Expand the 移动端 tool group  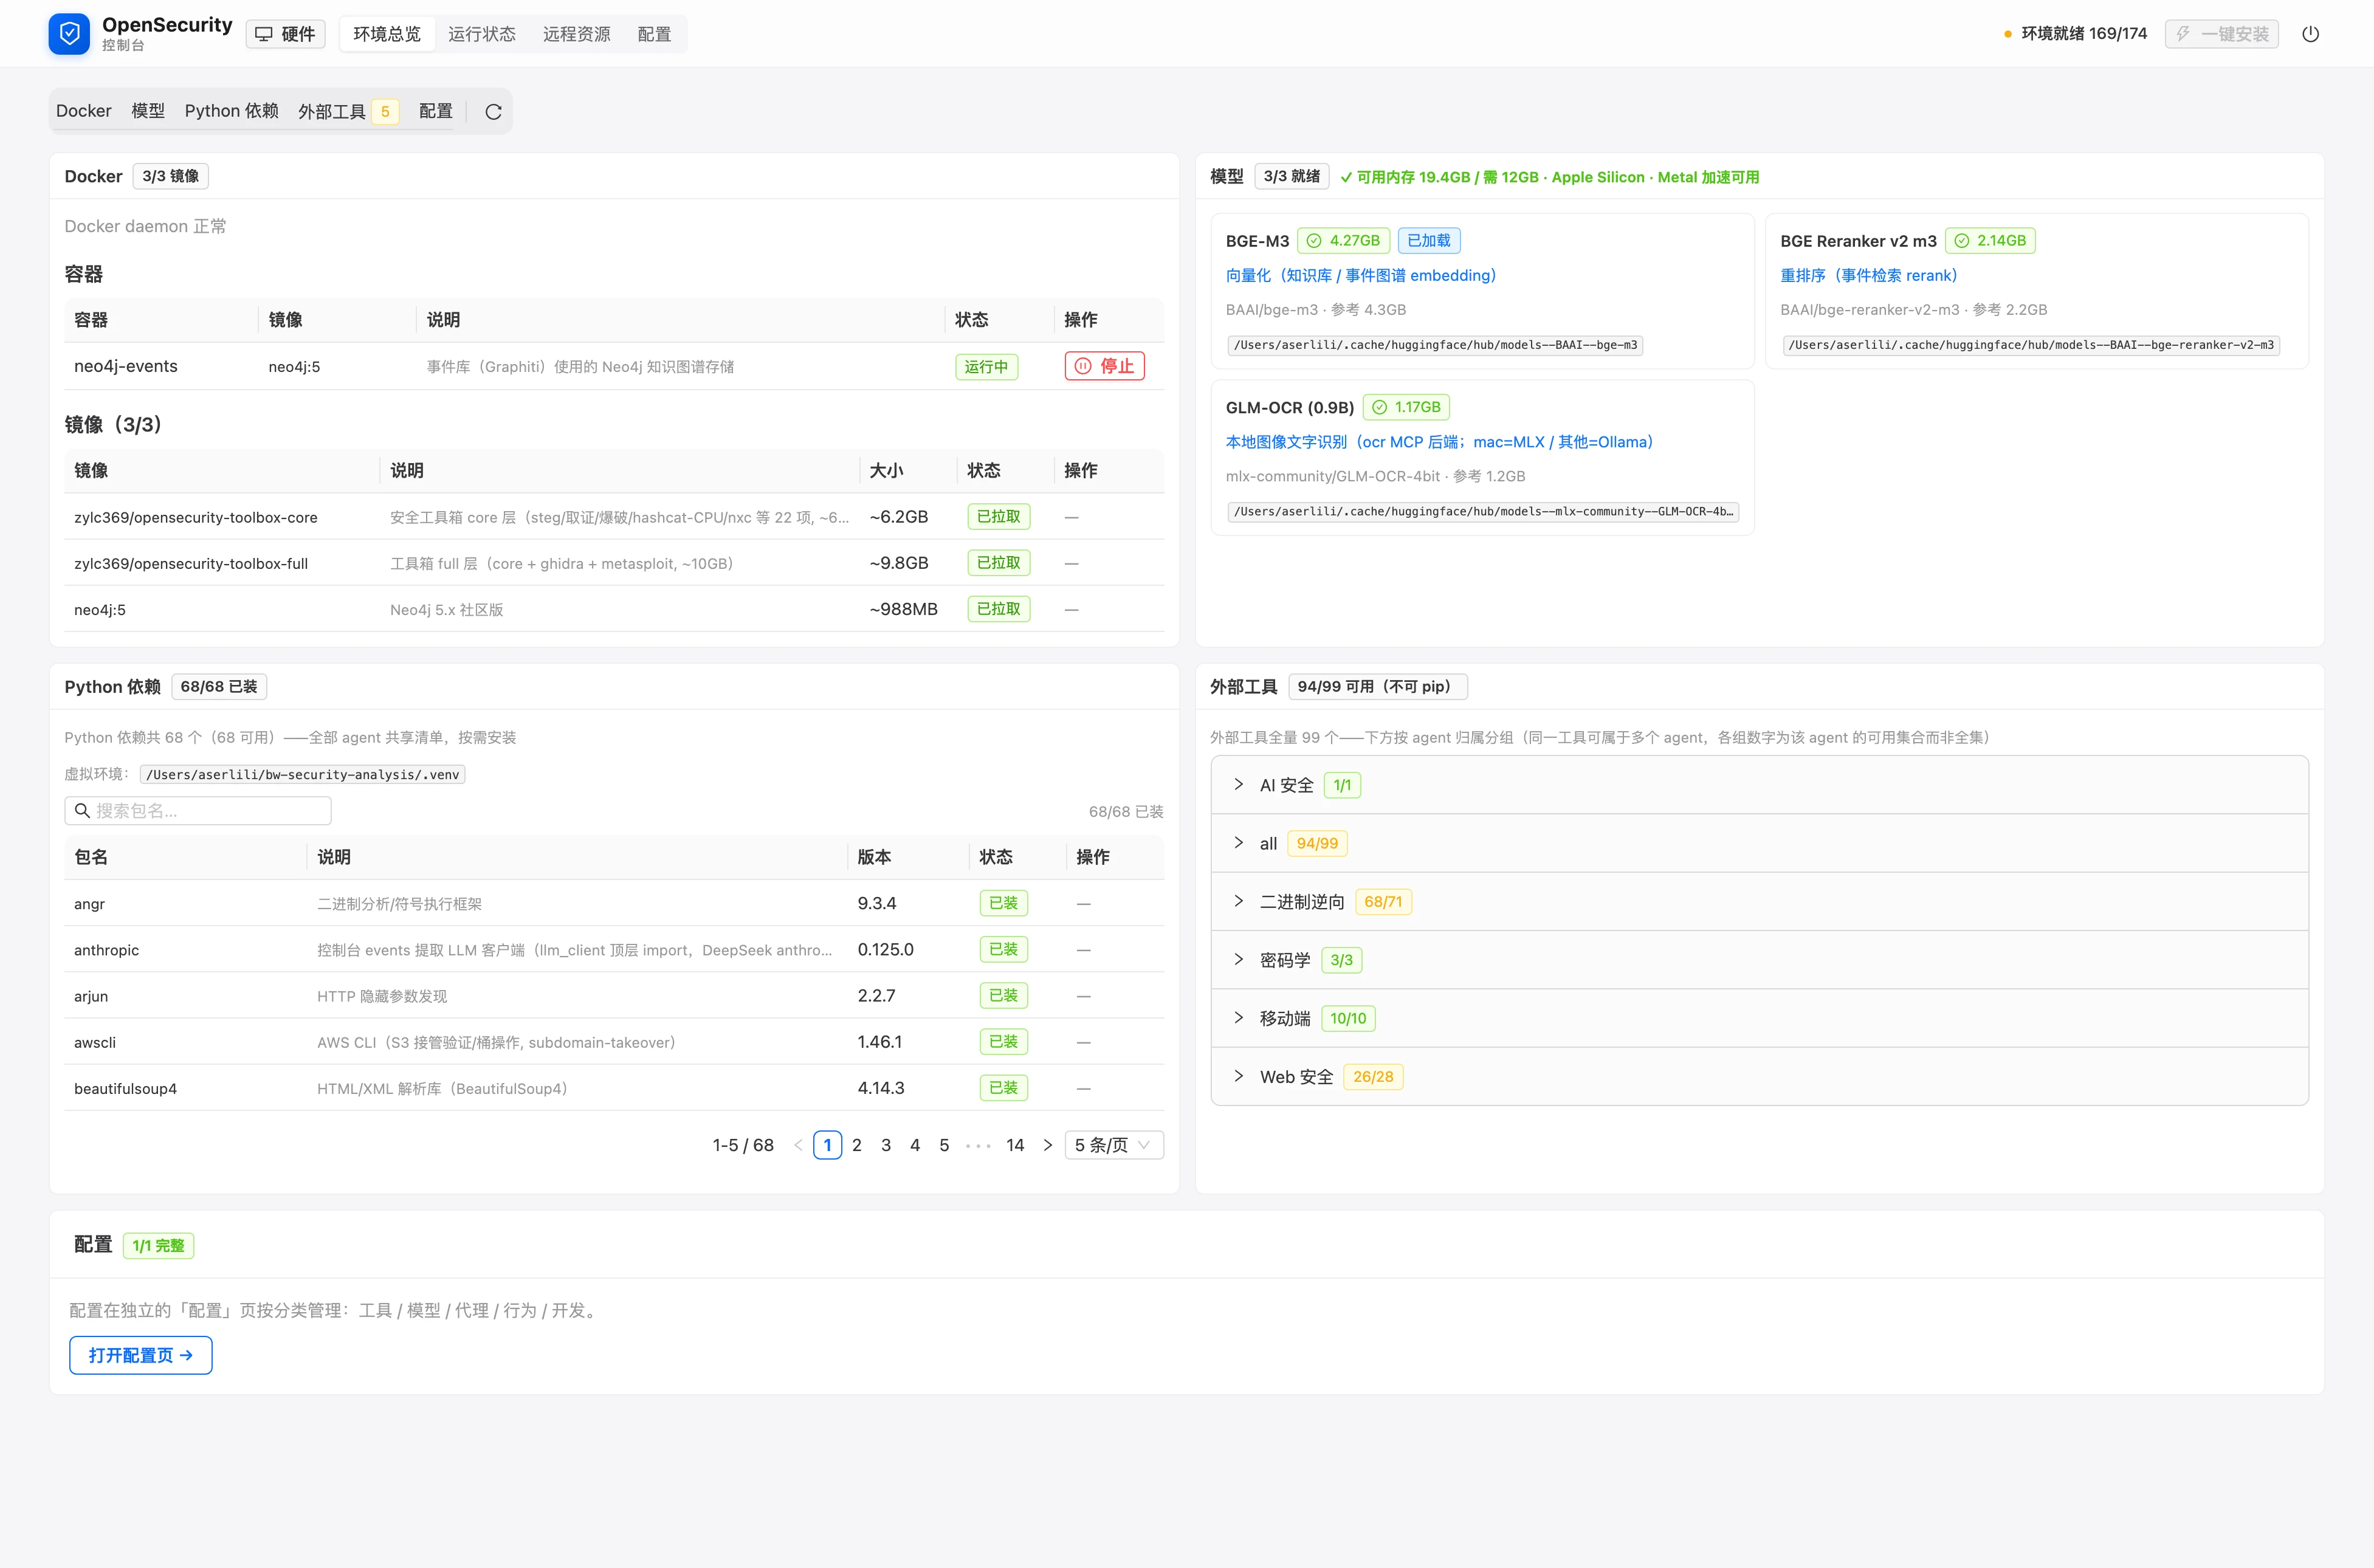1759,1018
